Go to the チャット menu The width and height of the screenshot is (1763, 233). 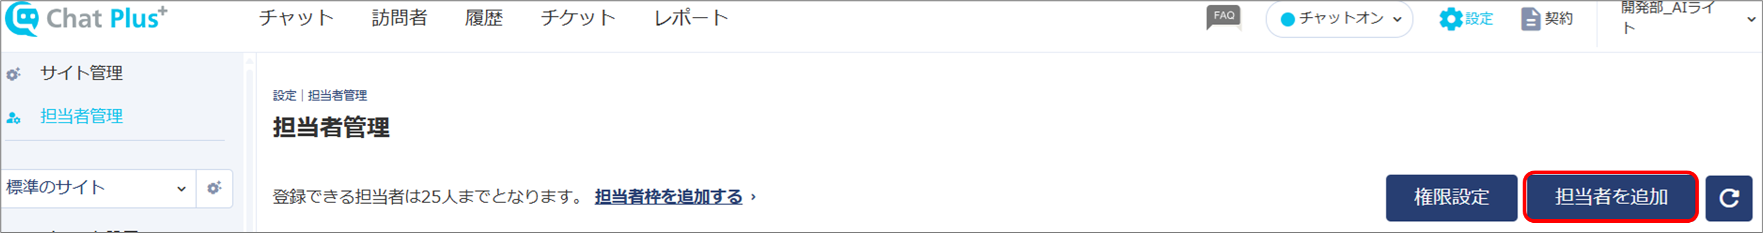296,18
